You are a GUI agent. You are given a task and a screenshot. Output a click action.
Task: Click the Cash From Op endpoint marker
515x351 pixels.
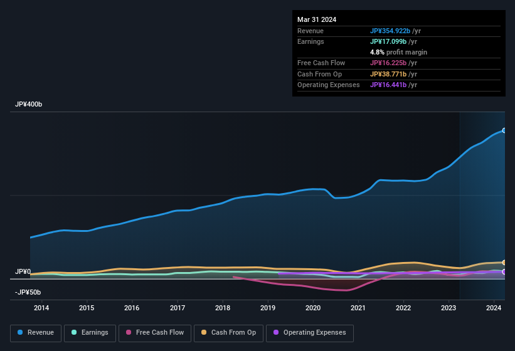(x=504, y=263)
